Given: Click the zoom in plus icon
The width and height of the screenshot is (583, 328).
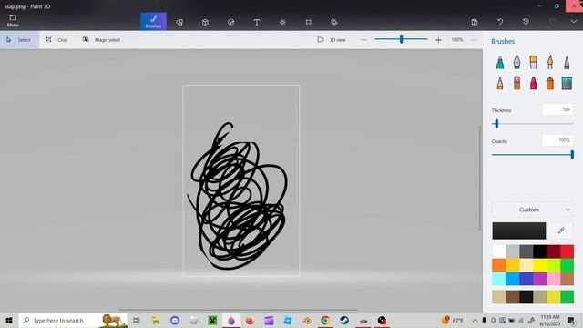Looking at the screenshot, I should 438,40.
